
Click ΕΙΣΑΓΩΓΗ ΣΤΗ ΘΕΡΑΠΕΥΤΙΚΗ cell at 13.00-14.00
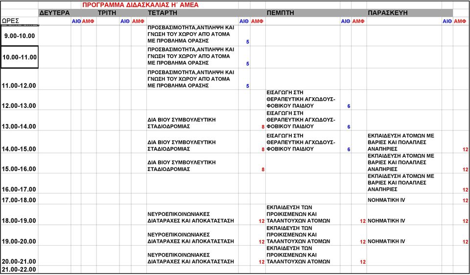(303, 120)
